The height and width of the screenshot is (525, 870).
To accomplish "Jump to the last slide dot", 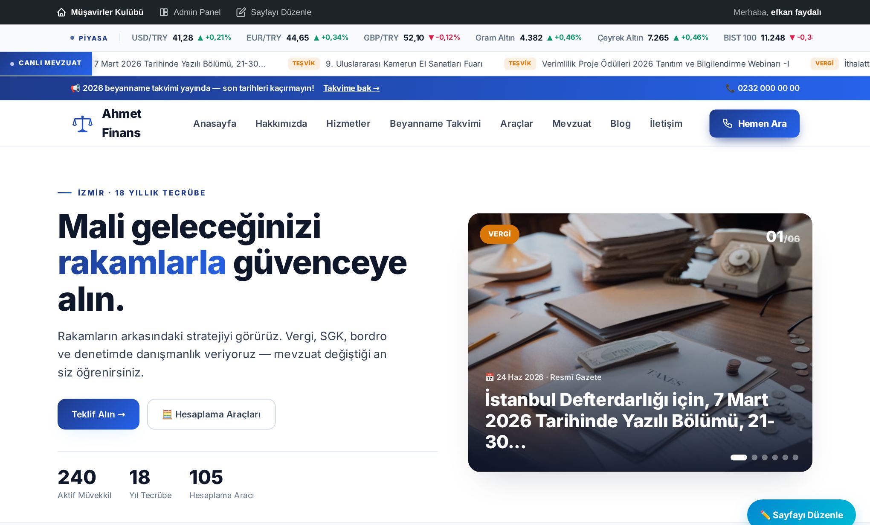I will point(795,458).
